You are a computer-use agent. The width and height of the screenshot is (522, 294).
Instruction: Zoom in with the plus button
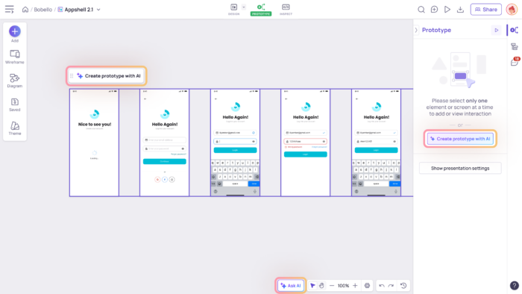(355, 286)
